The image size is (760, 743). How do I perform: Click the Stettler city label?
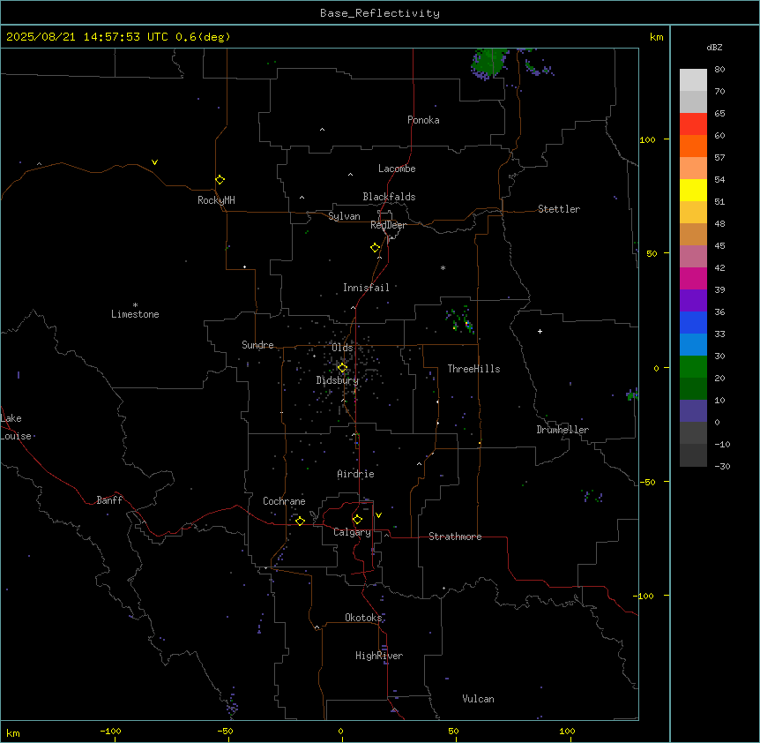point(559,209)
